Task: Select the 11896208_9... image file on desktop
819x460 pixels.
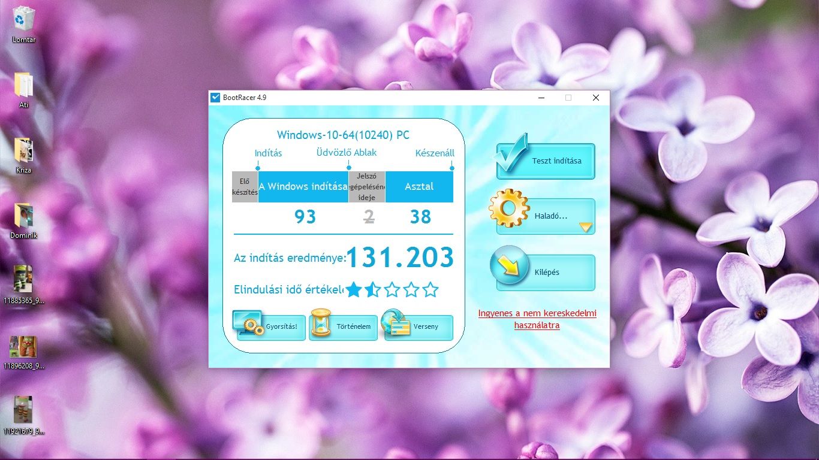Action: (x=23, y=352)
